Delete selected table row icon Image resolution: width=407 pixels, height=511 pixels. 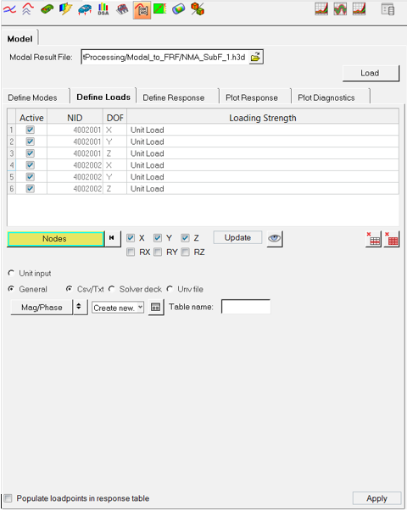373,239
